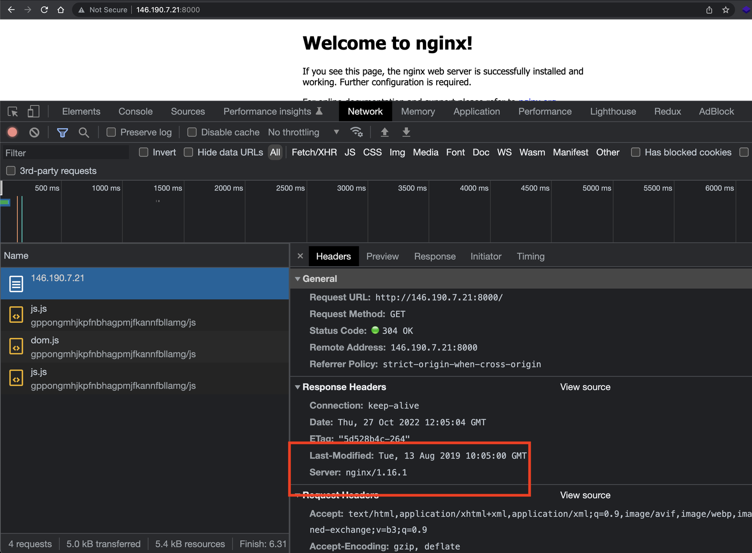Collapse the General section

[298, 279]
